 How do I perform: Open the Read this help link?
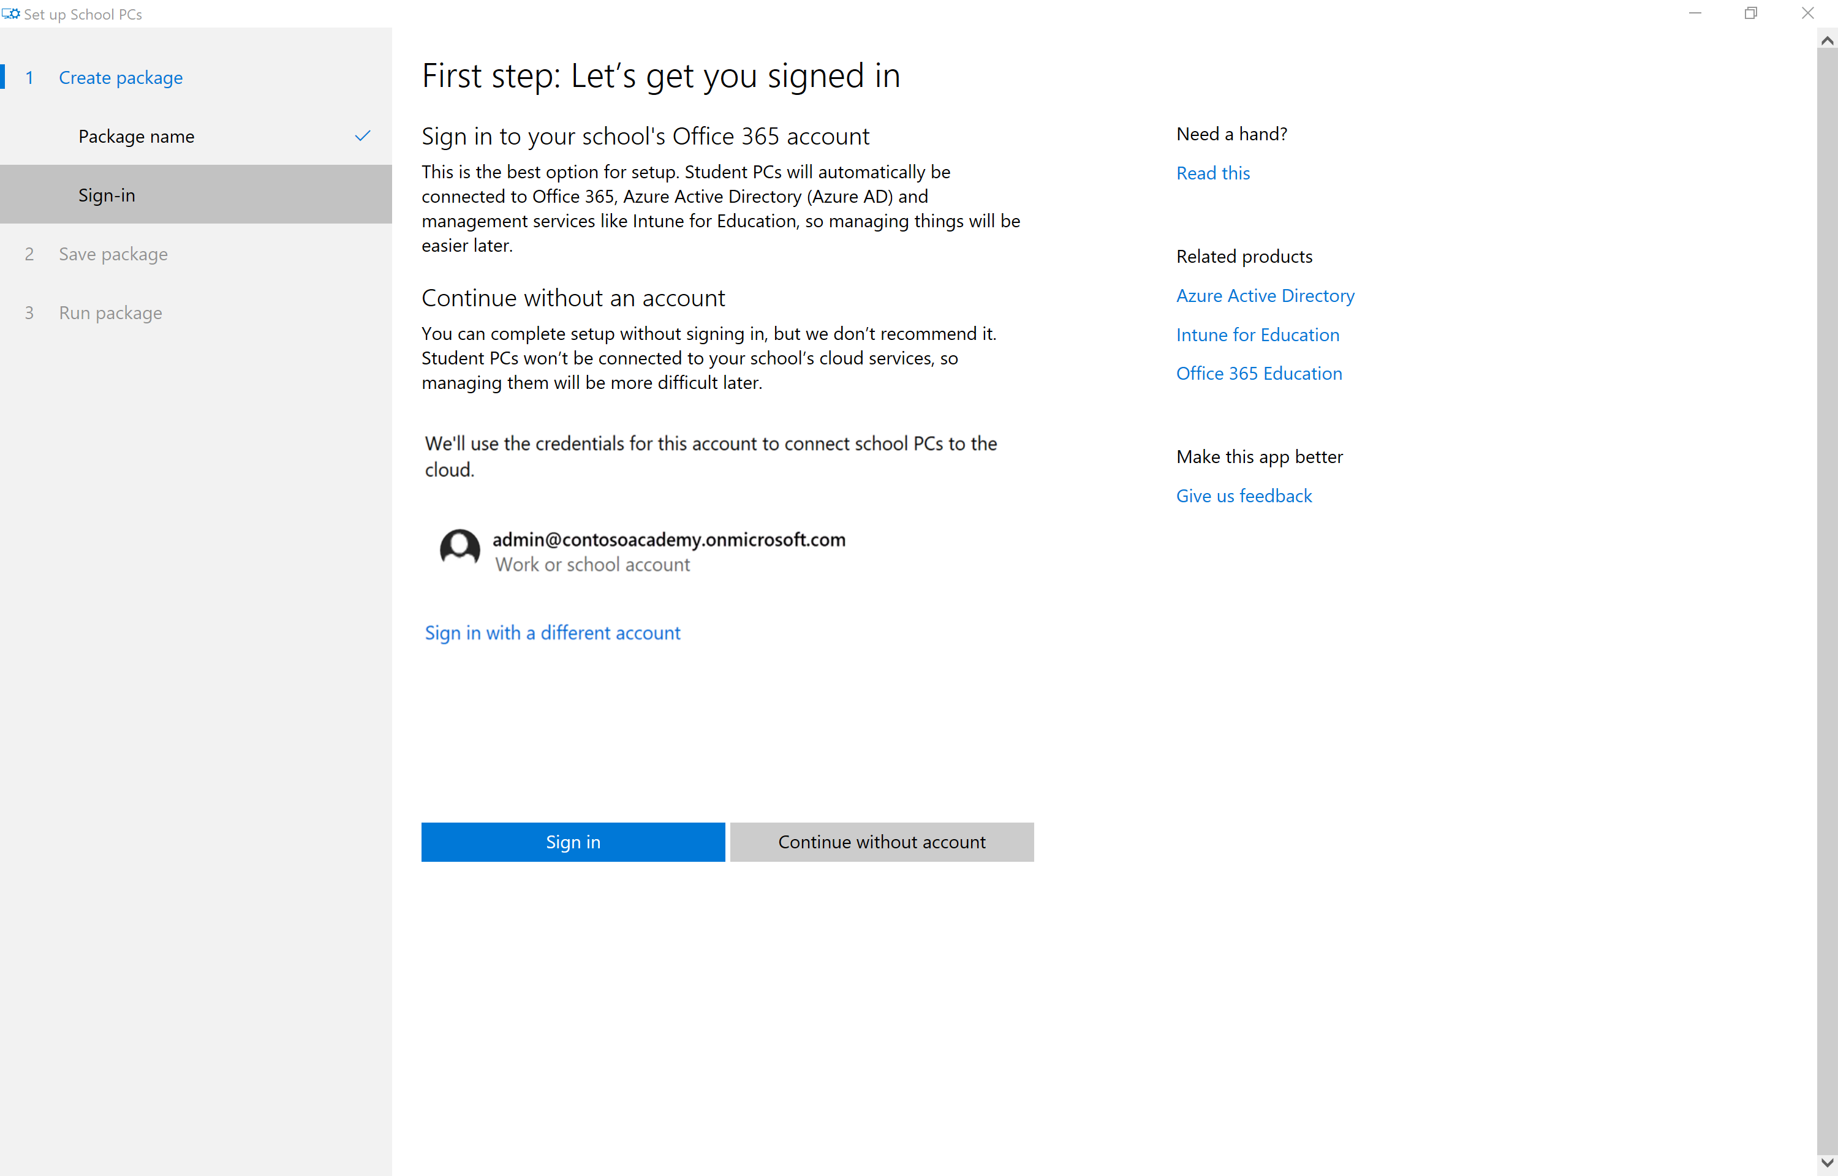click(x=1212, y=171)
